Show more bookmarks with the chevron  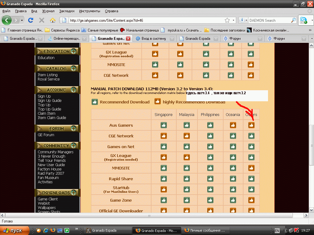(x=310, y=30)
